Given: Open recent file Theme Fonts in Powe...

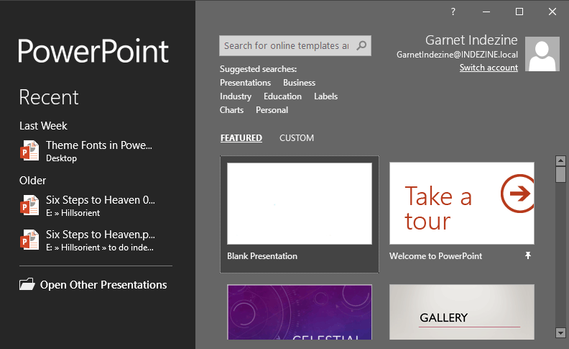Looking at the screenshot, I should [86, 150].
